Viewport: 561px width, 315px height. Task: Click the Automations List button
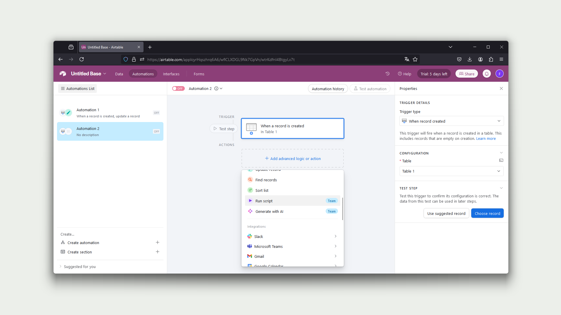pyautogui.click(x=77, y=89)
